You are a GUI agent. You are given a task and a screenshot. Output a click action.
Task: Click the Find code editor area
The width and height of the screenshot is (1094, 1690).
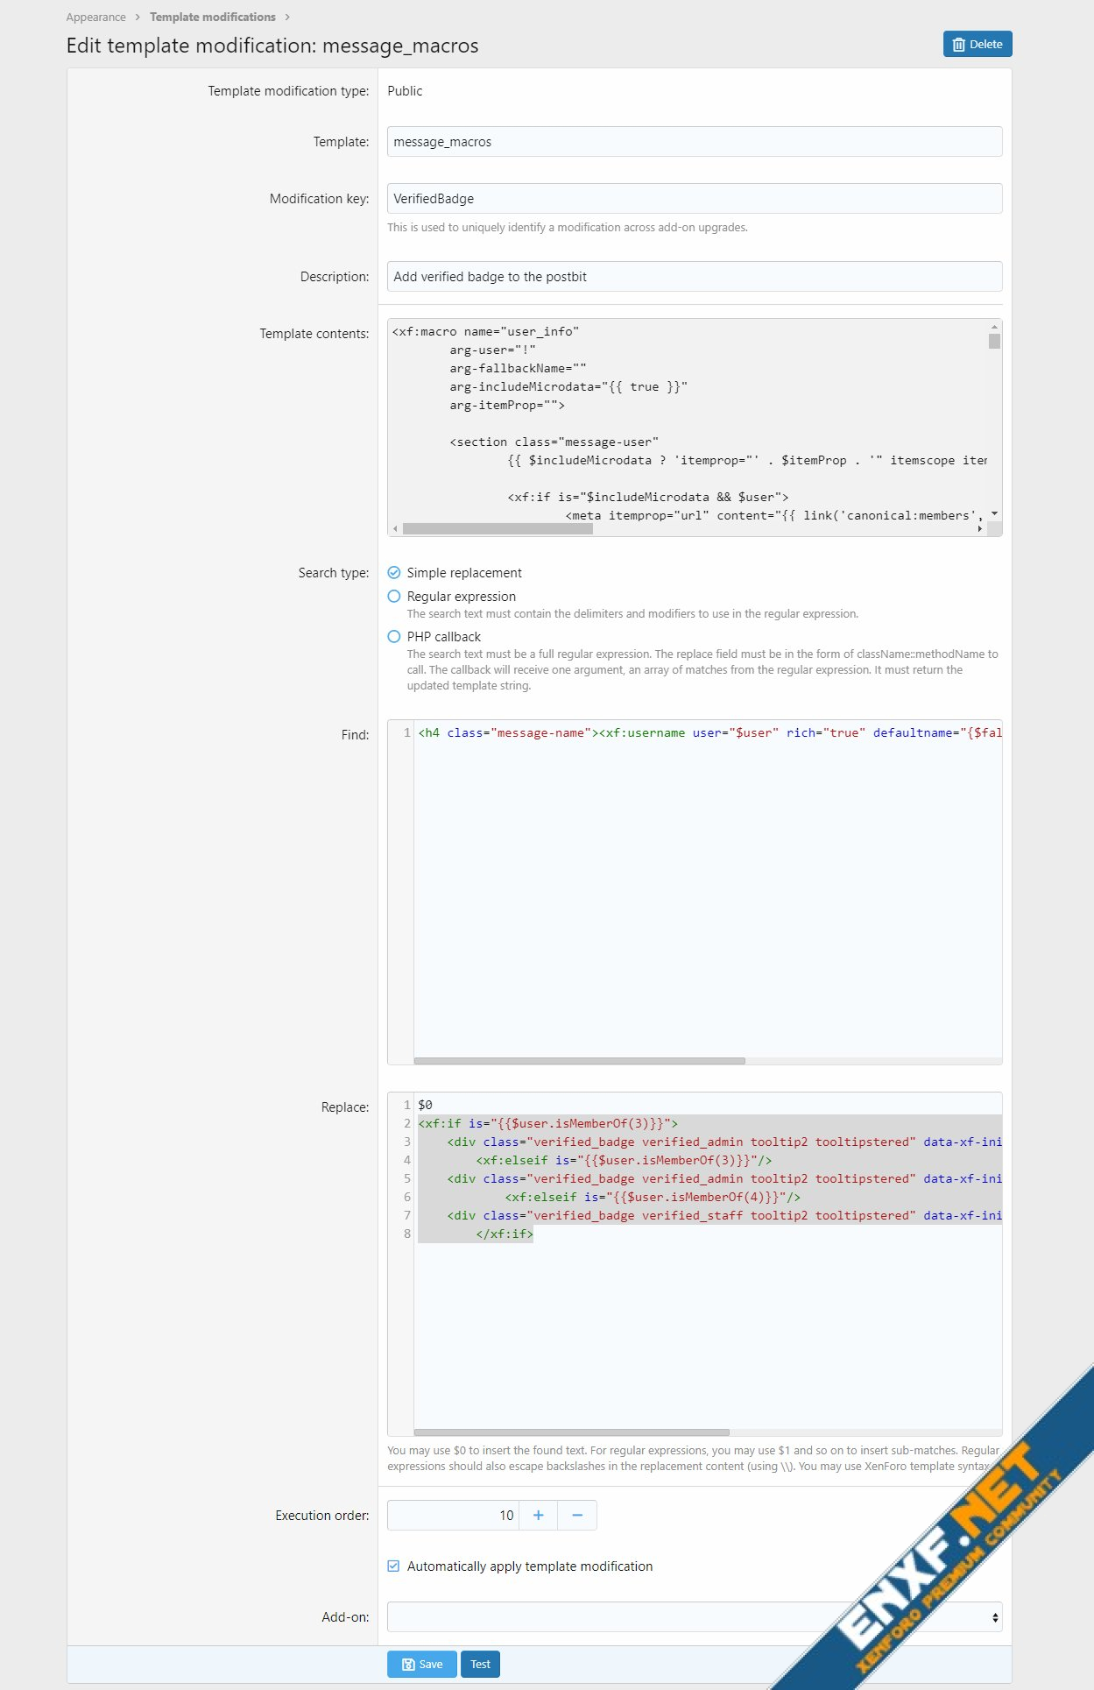707,876
